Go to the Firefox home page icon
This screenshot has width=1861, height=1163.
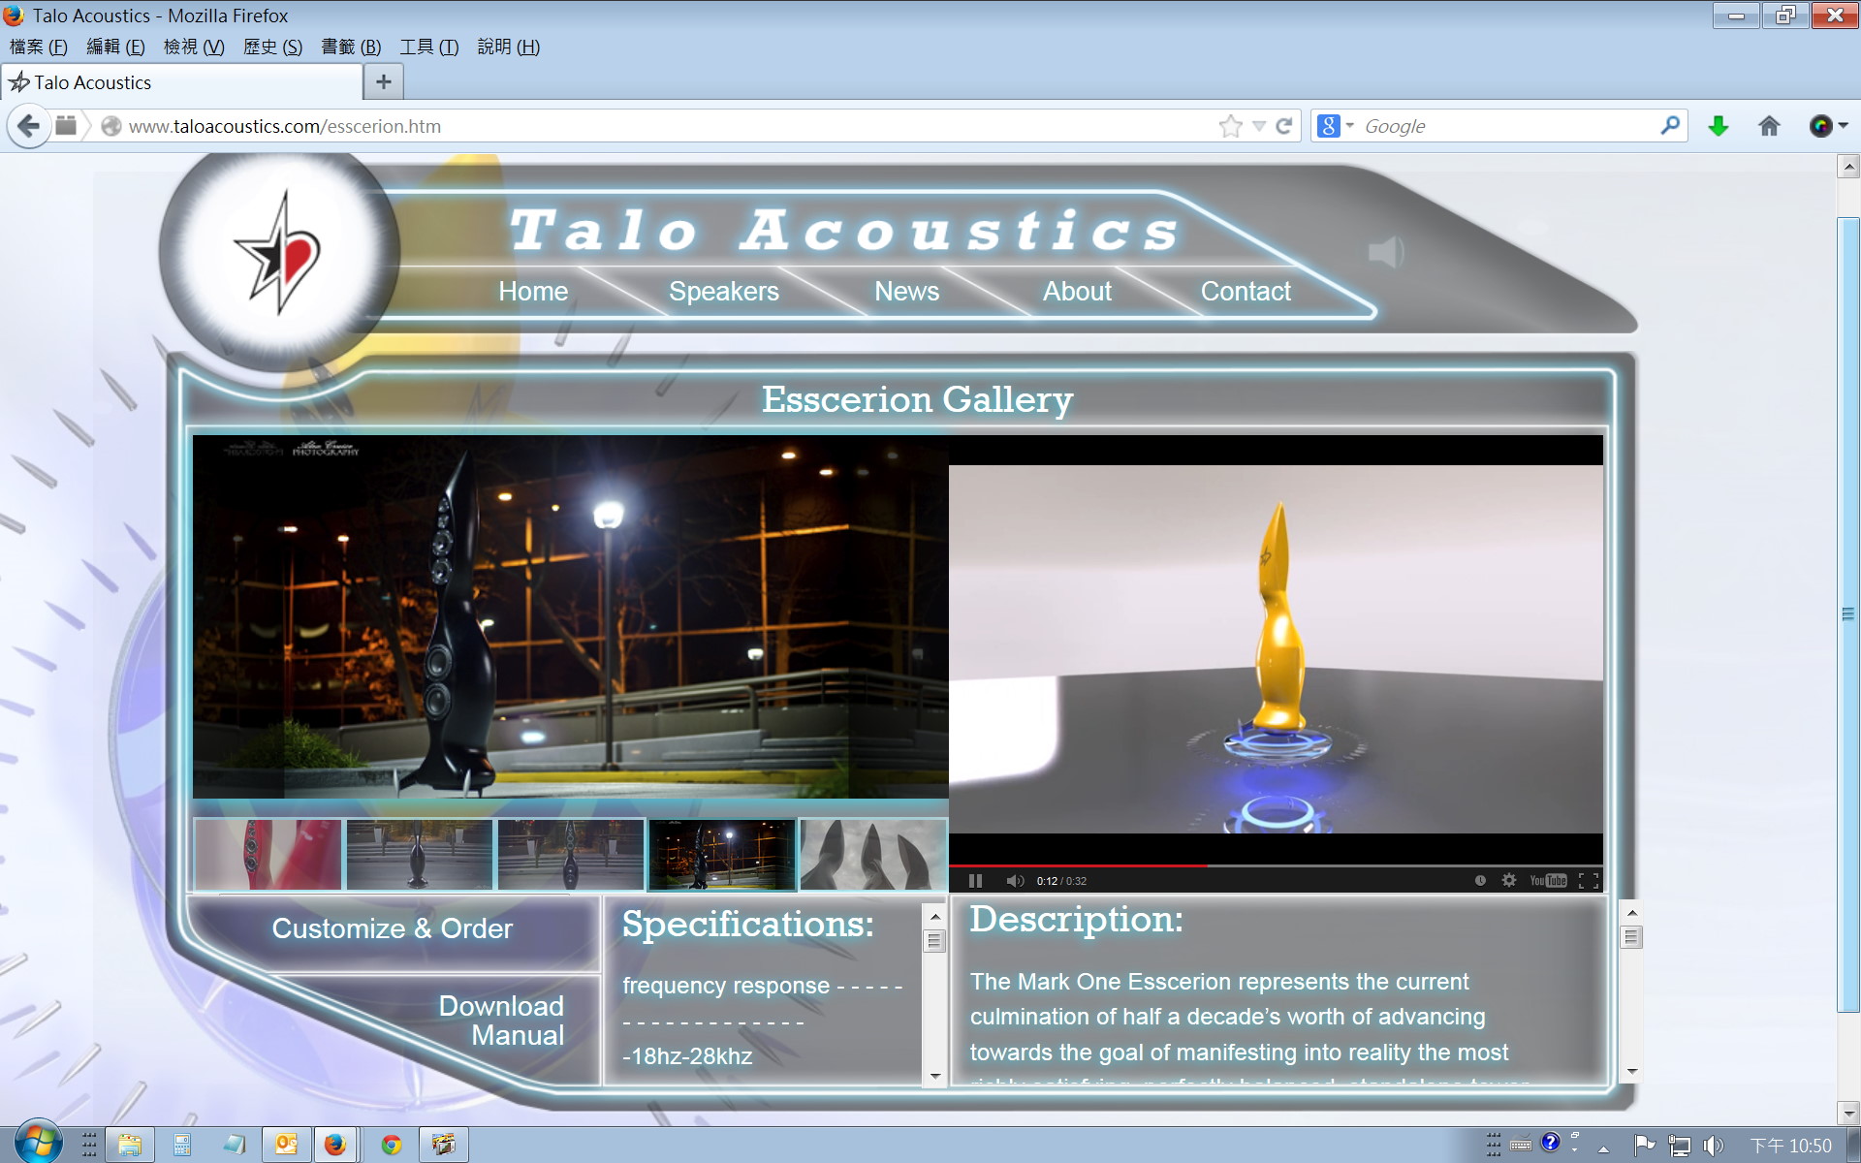point(1769,126)
